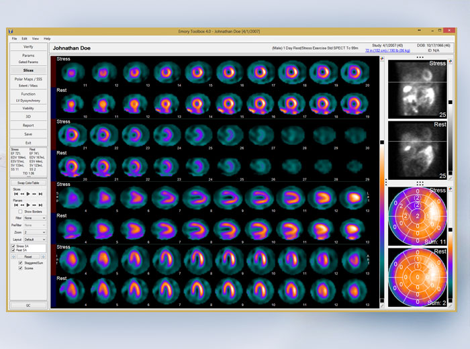Switch to Polar Maps / SSS view
The height and width of the screenshot is (349, 470).
click(x=28, y=79)
